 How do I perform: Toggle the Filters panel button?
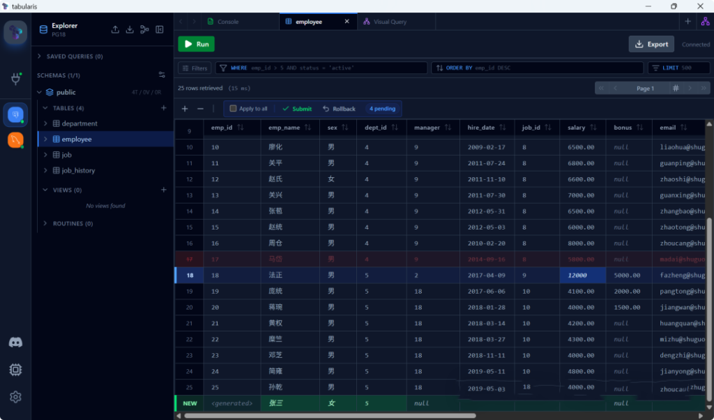coord(195,68)
